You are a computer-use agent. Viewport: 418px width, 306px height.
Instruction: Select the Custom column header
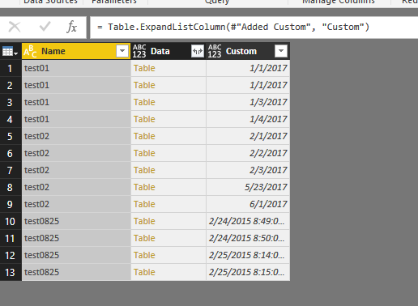click(x=248, y=51)
